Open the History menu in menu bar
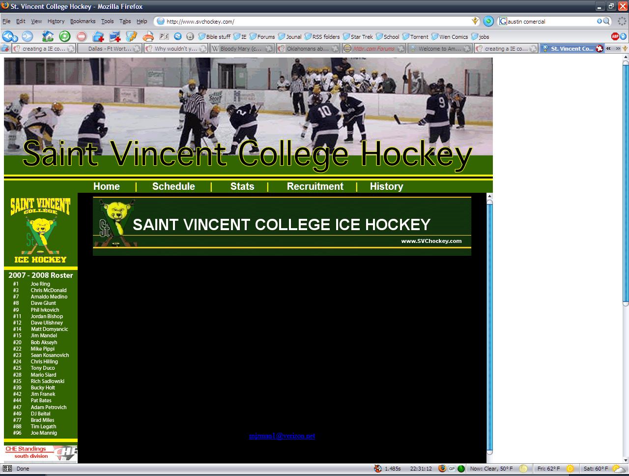 56,21
